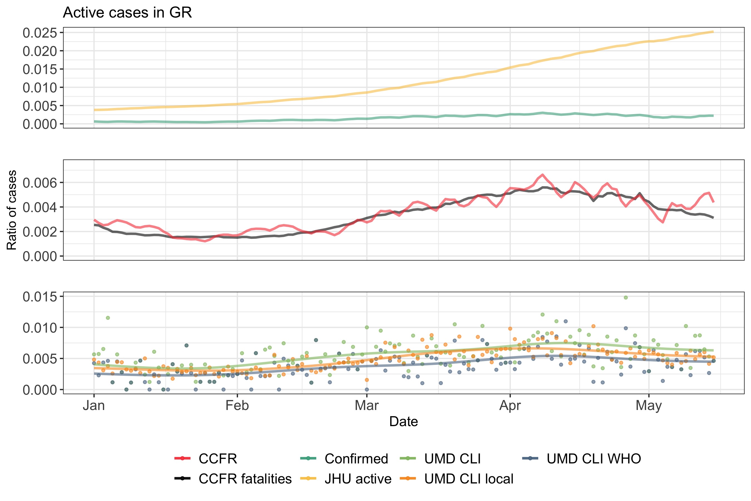Click the UMD CLI local orange swatch
Image resolution: width=751 pixels, height=501 pixels.
[408, 479]
